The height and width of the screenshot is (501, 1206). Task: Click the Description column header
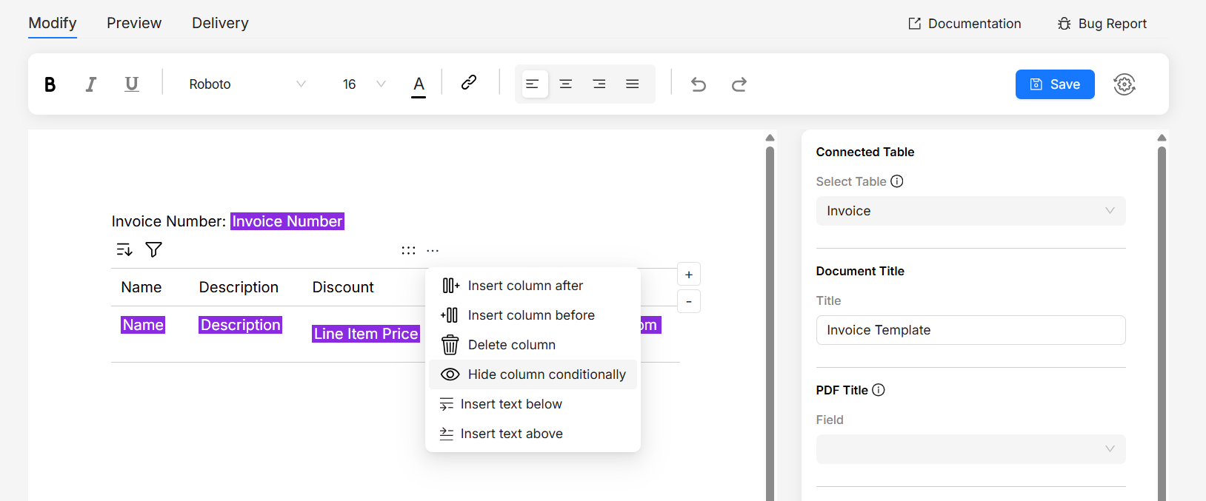pos(239,287)
